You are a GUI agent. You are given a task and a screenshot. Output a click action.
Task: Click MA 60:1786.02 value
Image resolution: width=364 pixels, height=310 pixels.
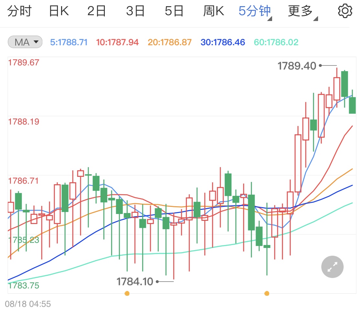(x=276, y=42)
